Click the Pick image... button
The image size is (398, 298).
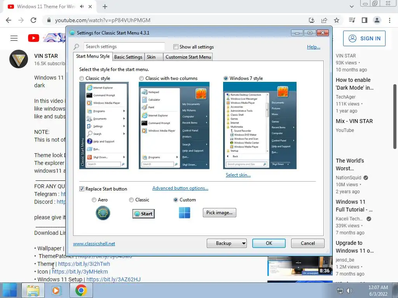pos(219,213)
